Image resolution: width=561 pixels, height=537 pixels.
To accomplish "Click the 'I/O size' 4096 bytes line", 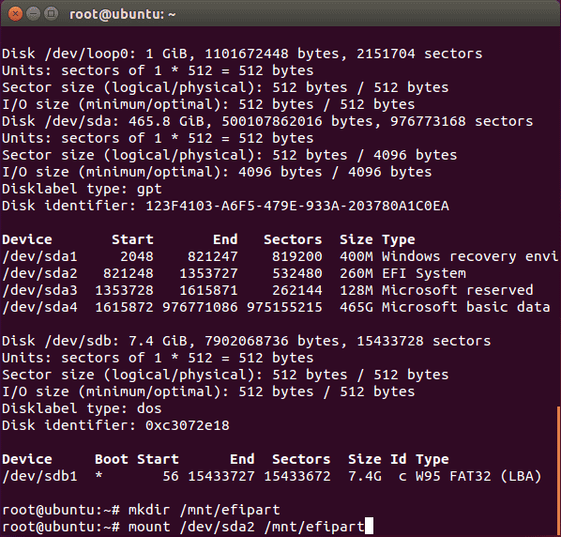I will tap(217, 172).
